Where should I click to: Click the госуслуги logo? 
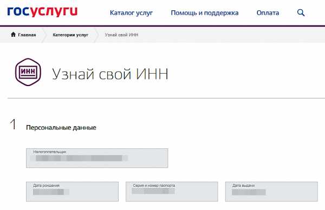coord(42,11)
